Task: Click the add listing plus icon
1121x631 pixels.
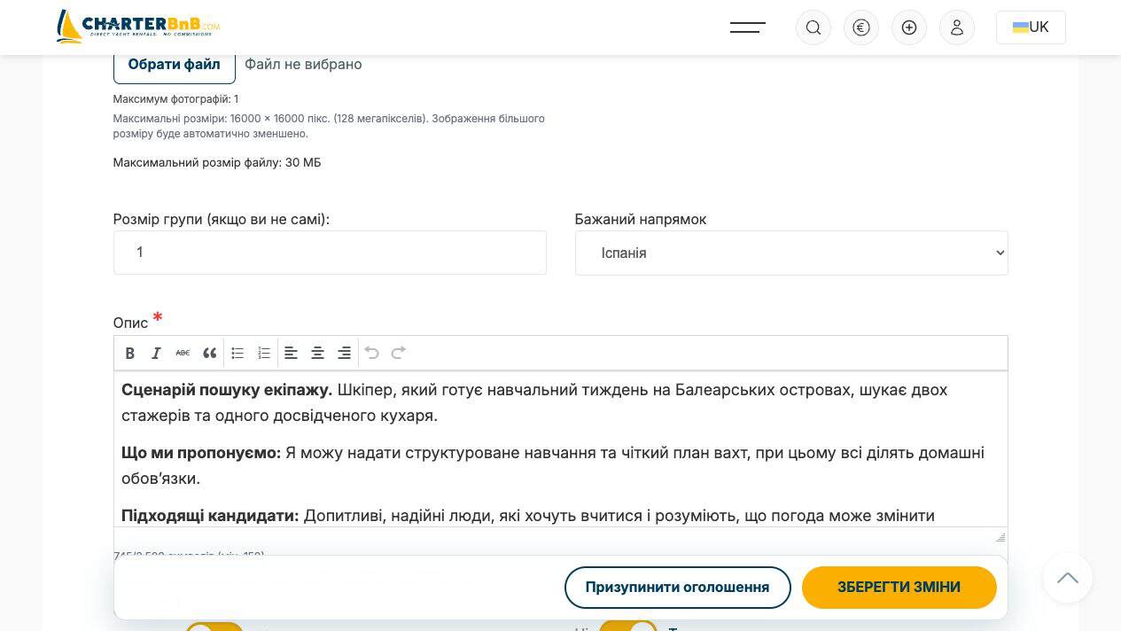Action: click(909, 27)
